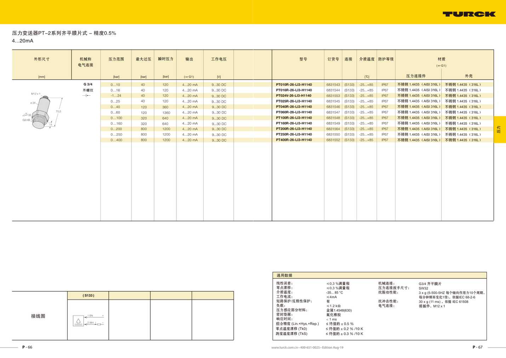Click the 外壳 sub-header

point(469,76)
